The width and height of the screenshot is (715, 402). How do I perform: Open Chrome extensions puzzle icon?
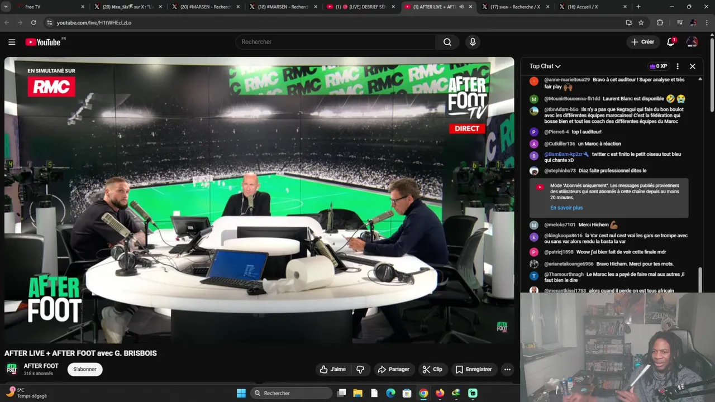[660, 22]
